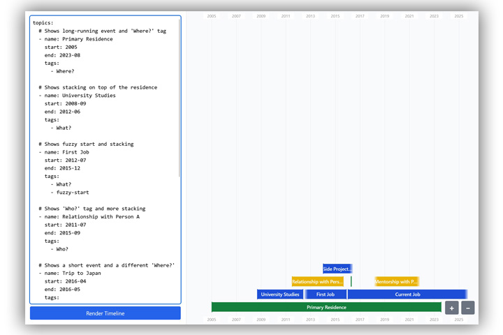Select the University Studies bar
503x335 pixels.
point(279,295)
